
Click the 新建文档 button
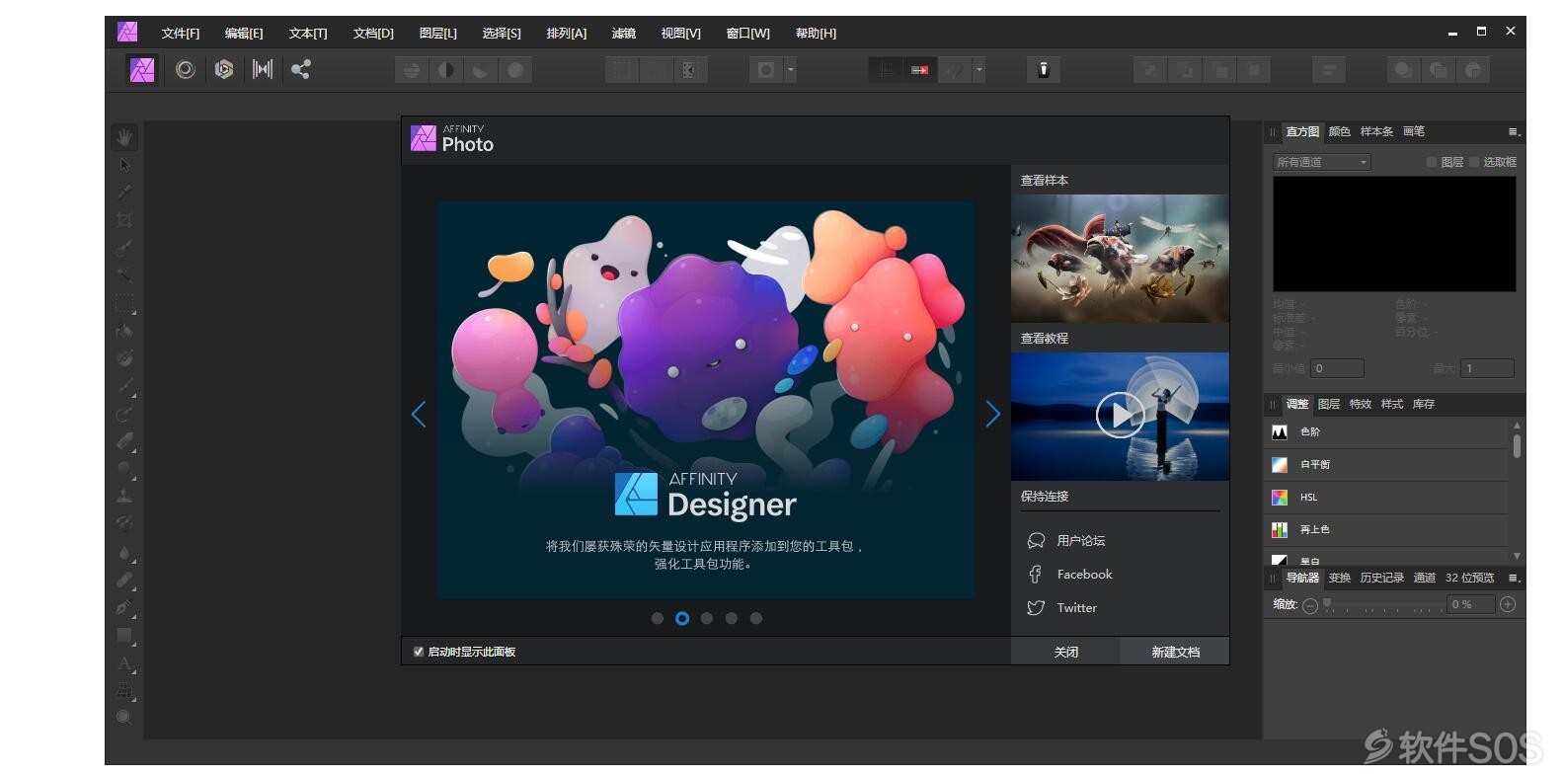(1175, 652)
